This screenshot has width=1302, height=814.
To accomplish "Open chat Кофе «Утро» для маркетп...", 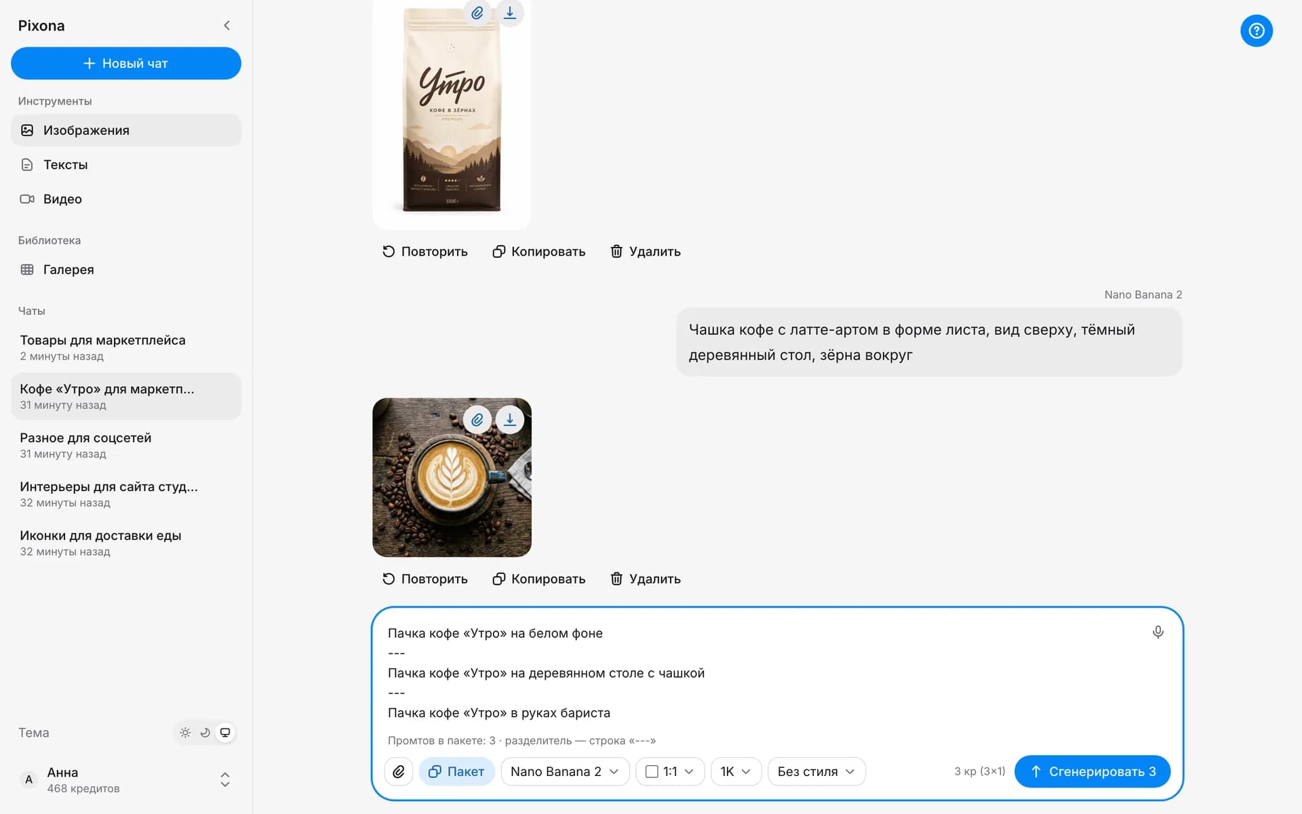I will point(126,396).
